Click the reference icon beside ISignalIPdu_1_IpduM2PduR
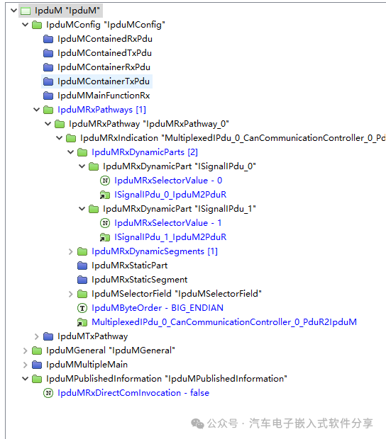386x439 pixels. tap(105, 237)
